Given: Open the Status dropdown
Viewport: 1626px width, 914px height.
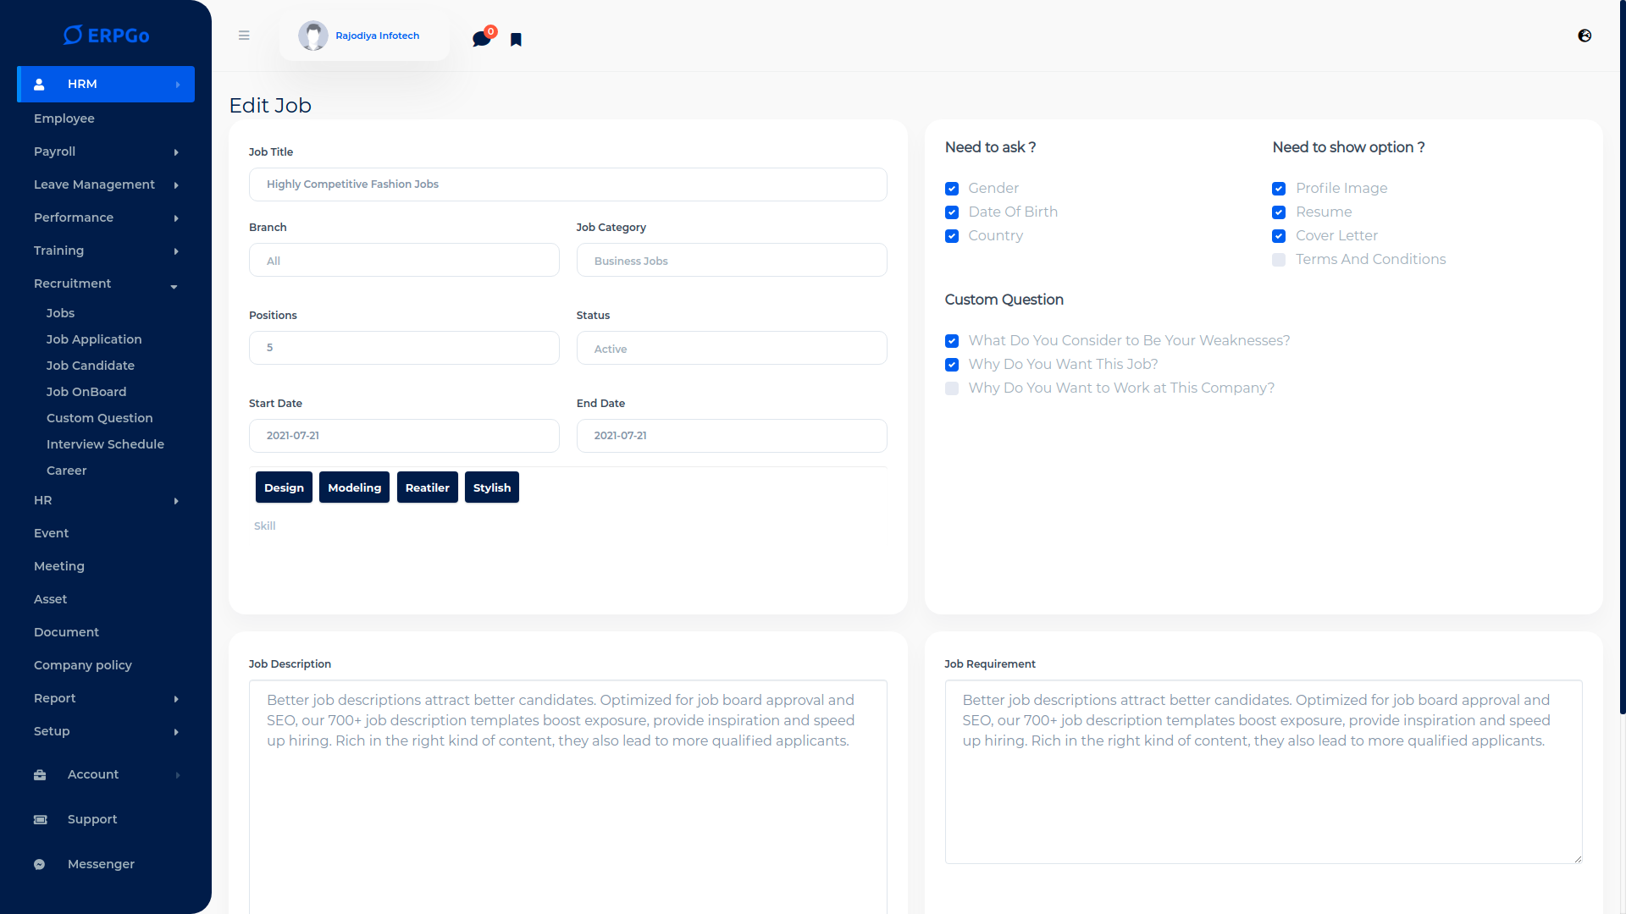Looking at the screenshot, I should pos(732,349).
